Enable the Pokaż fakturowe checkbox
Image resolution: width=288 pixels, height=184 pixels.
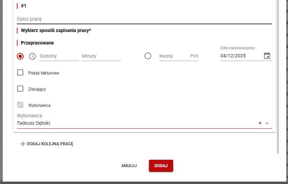[x=20, y=72]
